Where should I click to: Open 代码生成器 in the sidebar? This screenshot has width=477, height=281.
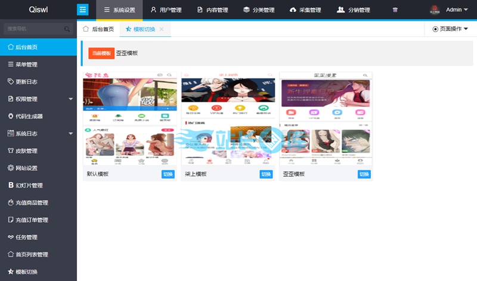(29, 116)
